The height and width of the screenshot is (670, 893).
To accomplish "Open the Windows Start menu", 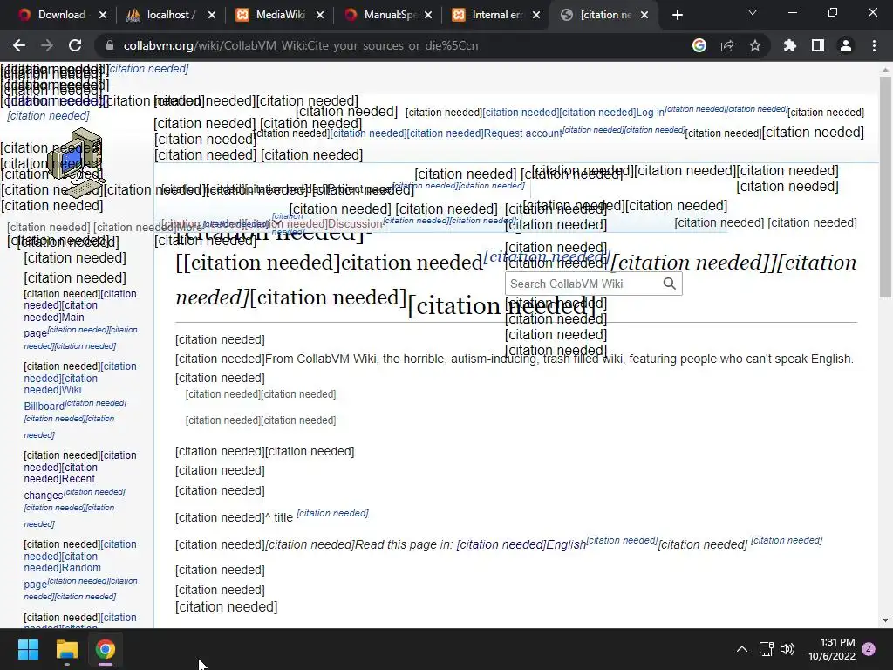I will (28, 649).
